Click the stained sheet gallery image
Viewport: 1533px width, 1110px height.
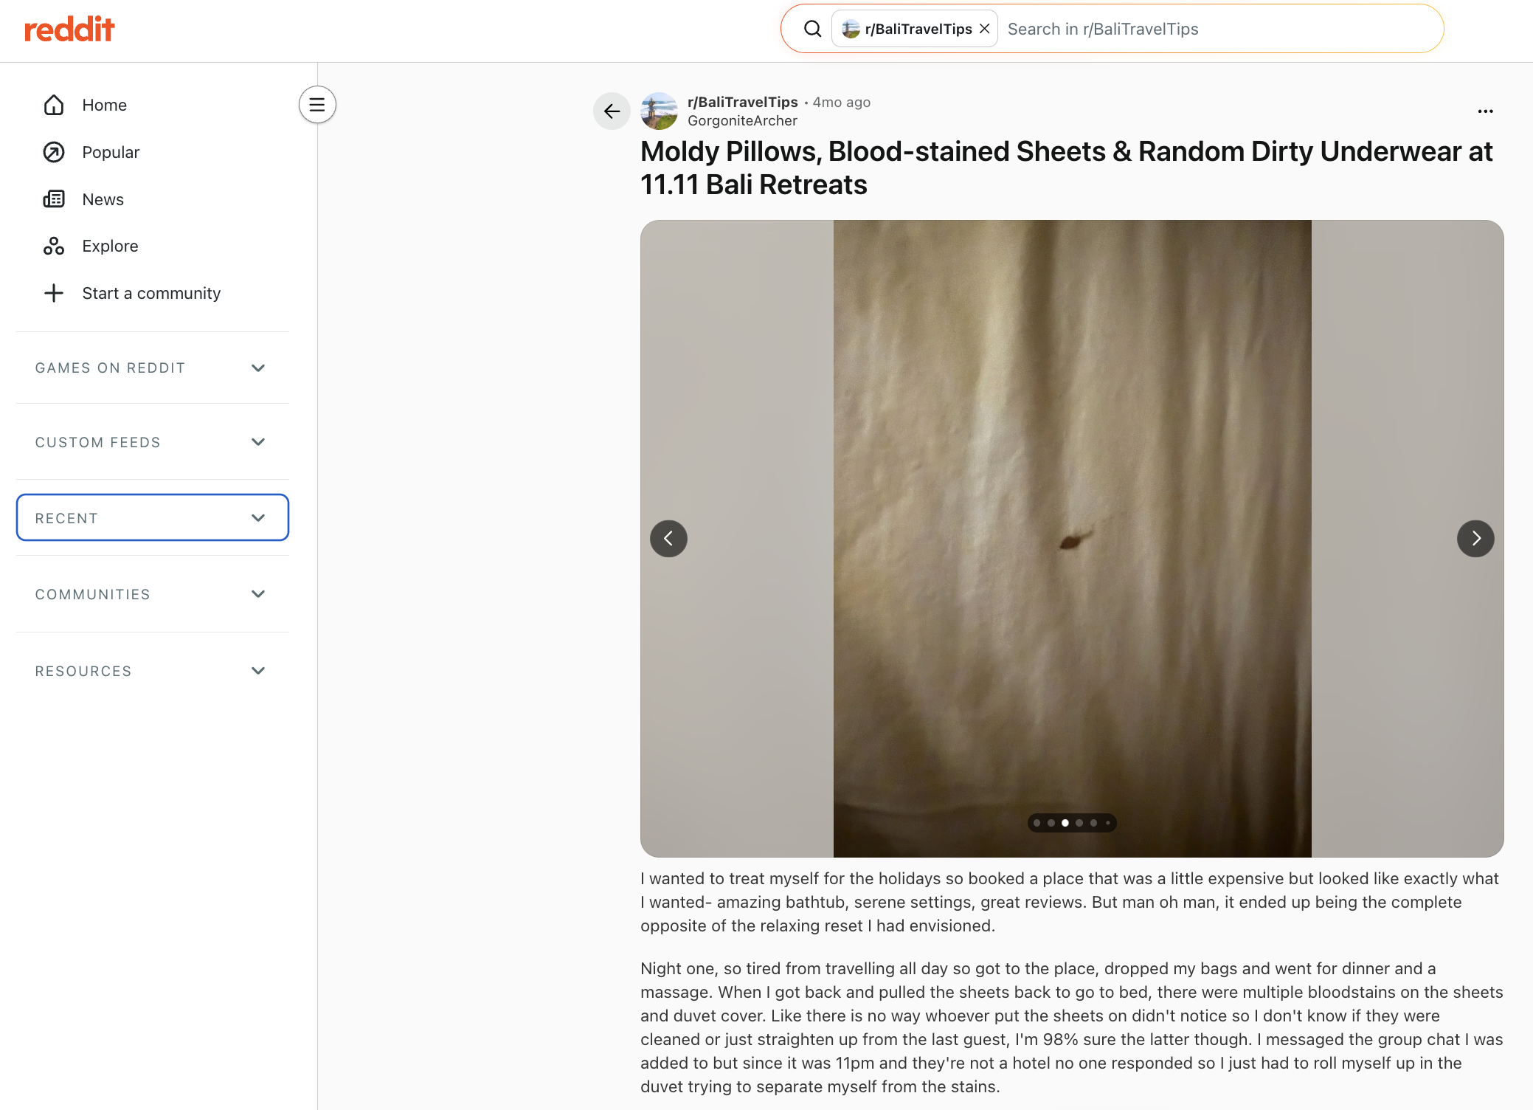1072,539
